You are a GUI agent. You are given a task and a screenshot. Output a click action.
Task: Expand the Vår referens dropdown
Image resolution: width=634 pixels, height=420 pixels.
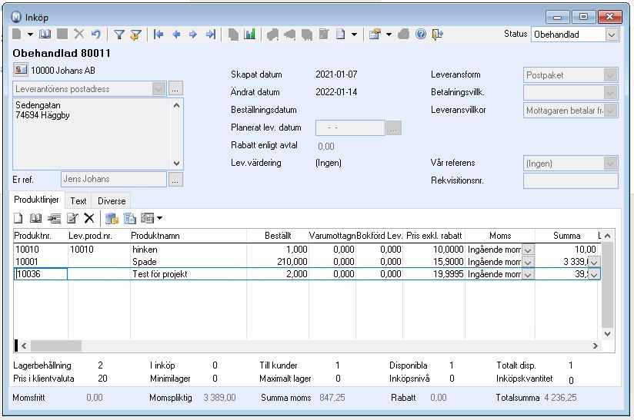(610, 164)
